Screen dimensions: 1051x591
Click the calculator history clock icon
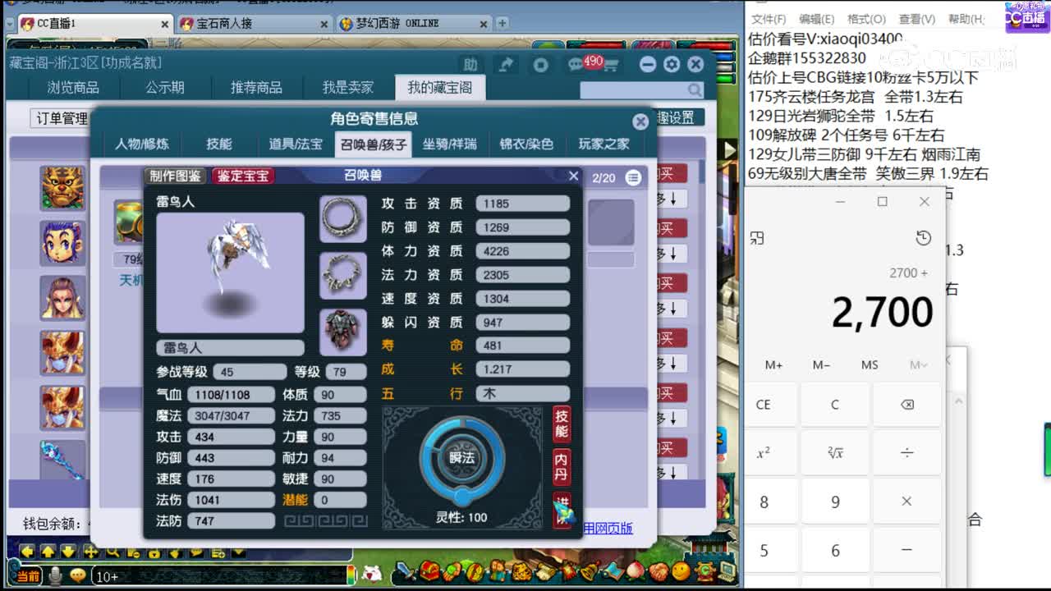[x=923, y=238]
